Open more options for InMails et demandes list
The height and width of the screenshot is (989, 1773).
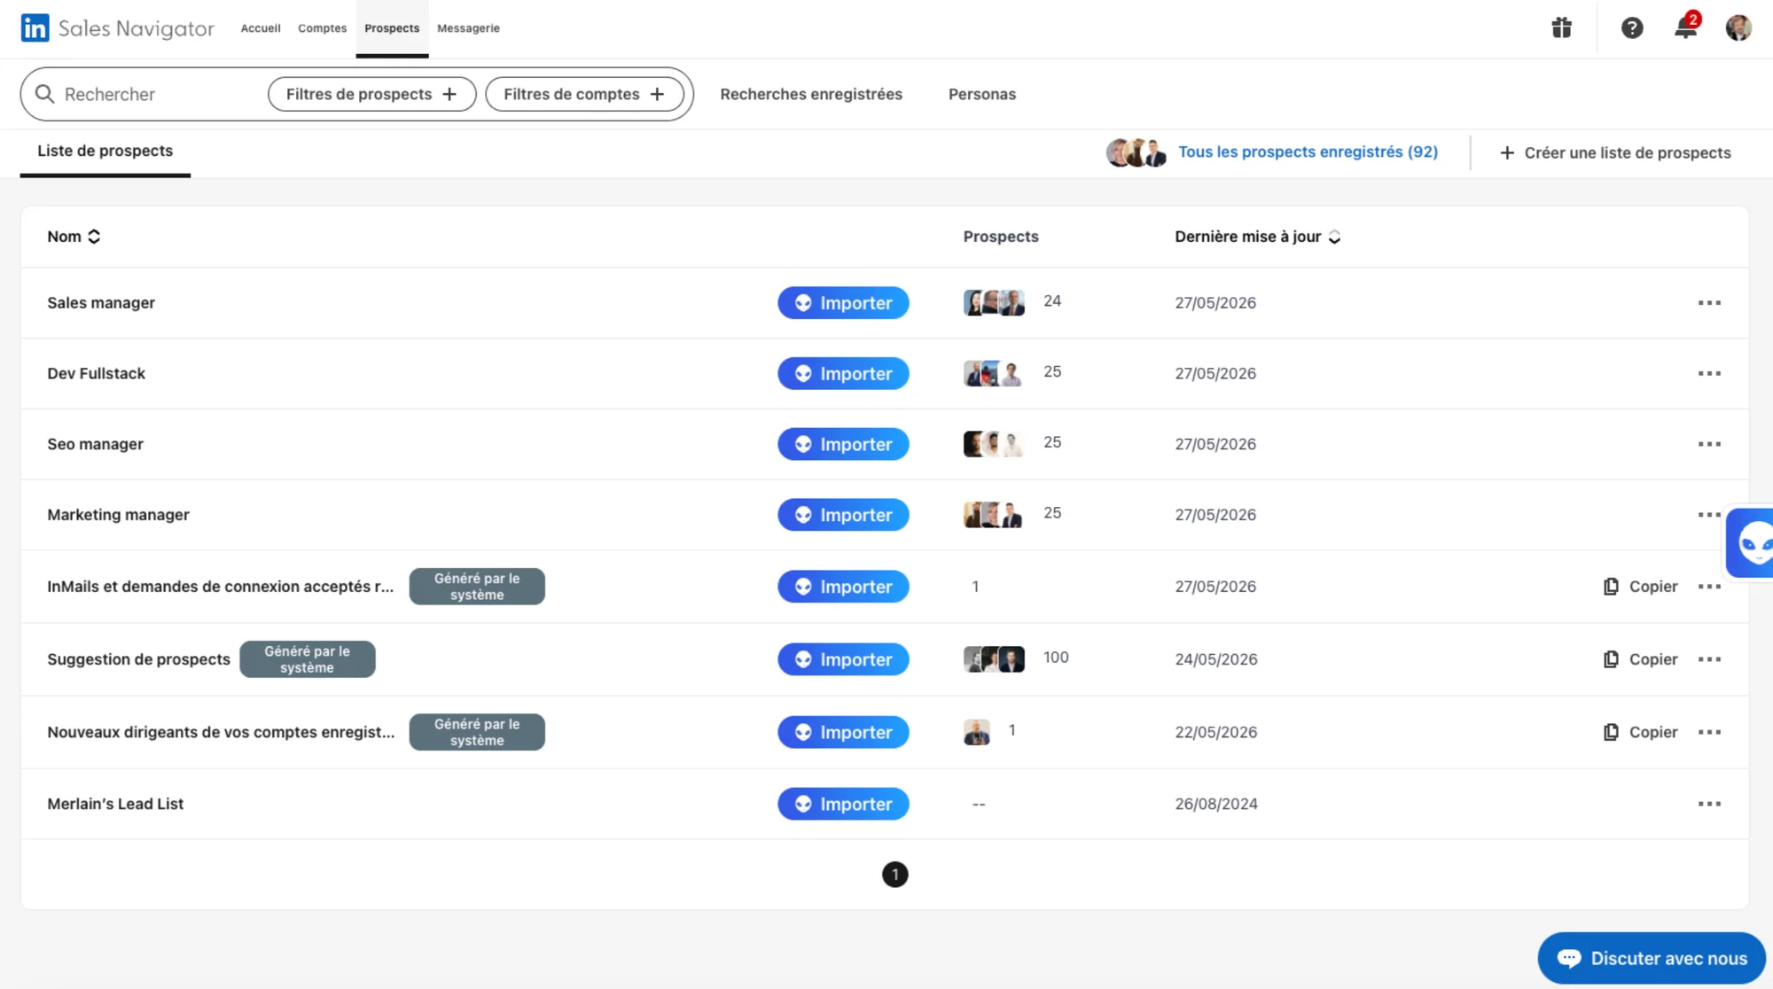pos(1709,587)
